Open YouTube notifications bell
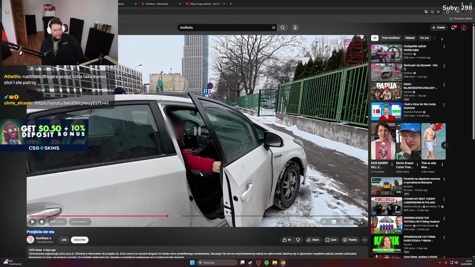Screen dimensions: 475x267 pos(453,27)
